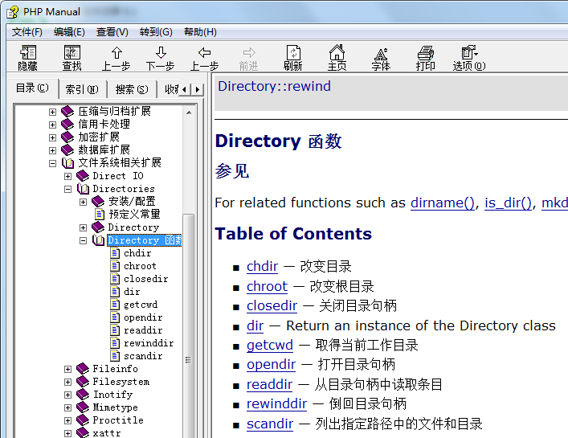Click the 刷新 (Refresh) toolbar icon
568x438 pixels.
coord(293,57)
